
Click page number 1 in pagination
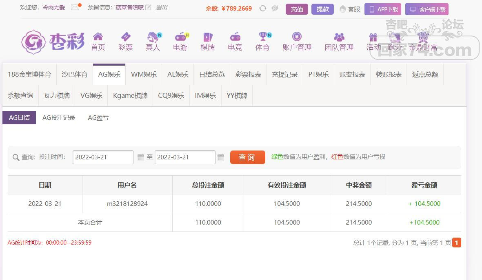(x=456, y=243)
